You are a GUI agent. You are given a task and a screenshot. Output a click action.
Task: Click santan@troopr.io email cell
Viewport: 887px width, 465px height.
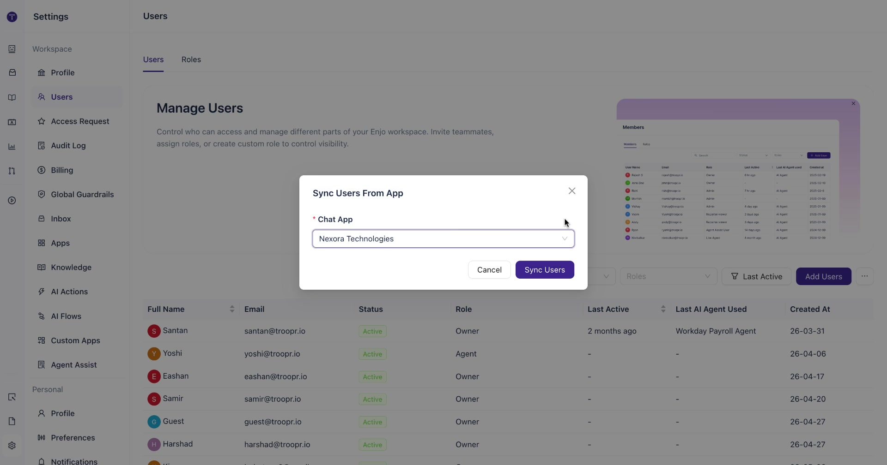pos(275,331)
